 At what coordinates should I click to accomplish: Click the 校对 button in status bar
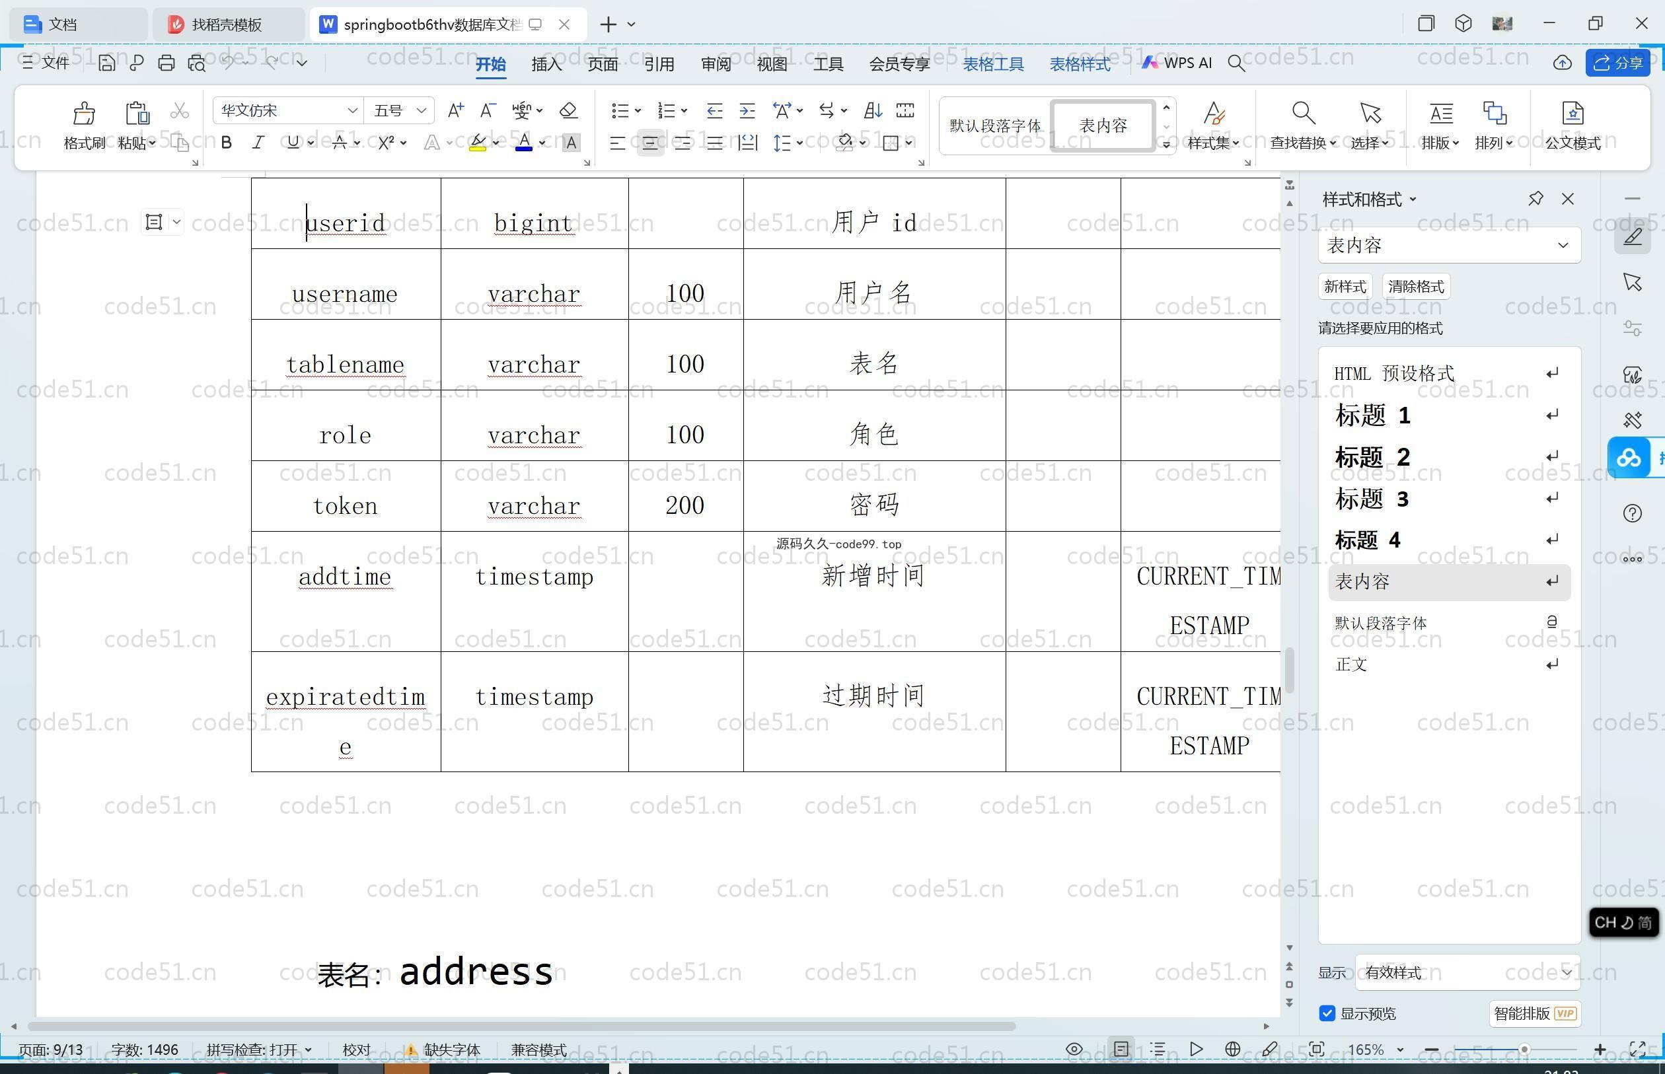point(356,1050)
